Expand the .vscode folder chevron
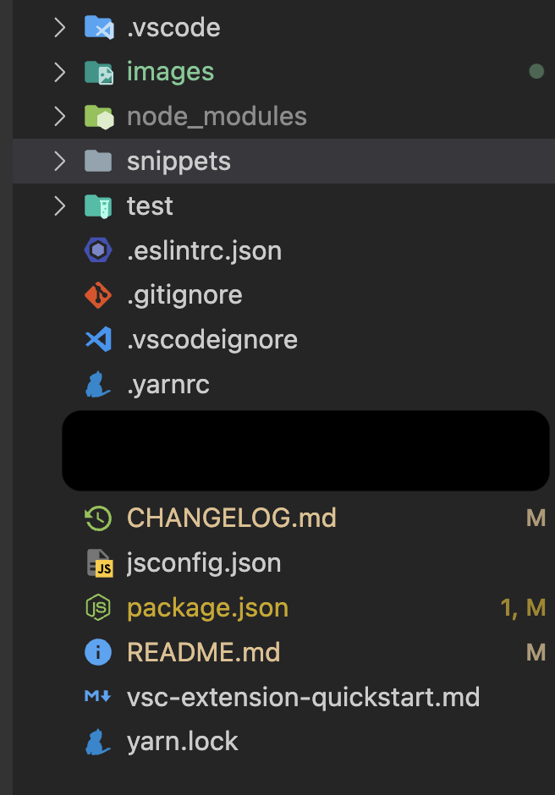Screen dimensions: 555x795 [59, 28]
